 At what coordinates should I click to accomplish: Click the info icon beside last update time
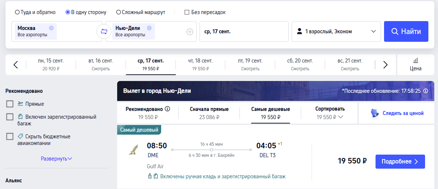pos(426,91)
